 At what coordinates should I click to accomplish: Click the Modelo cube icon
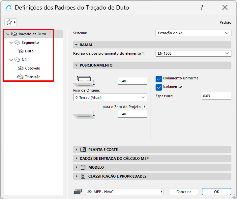click(x=83, y=167)
